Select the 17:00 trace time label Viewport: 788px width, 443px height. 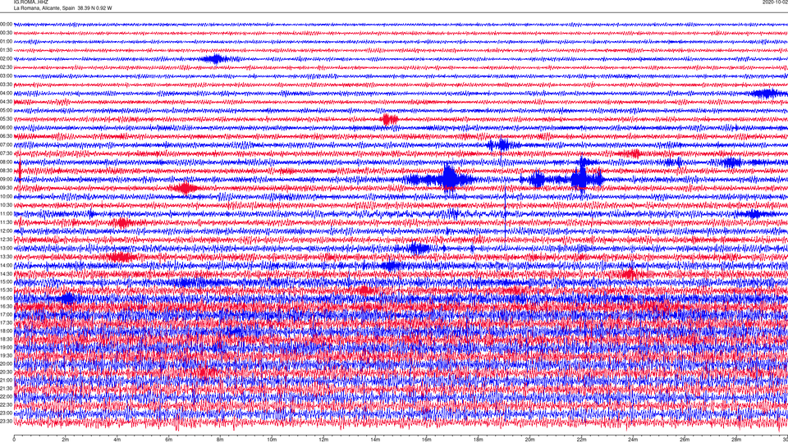tap(6, 314)
